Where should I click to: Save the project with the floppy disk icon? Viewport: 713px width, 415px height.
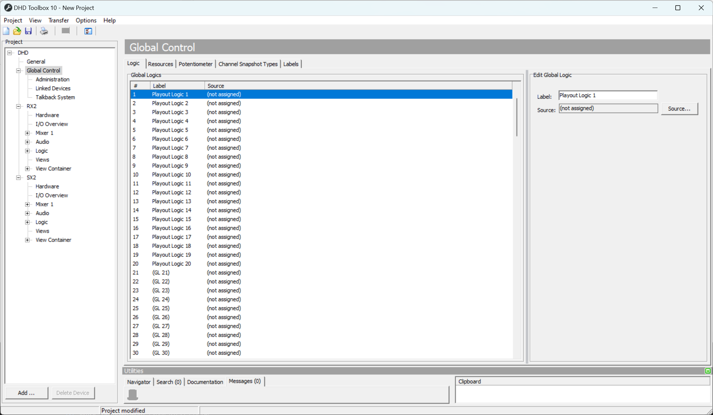click(28, 31)
